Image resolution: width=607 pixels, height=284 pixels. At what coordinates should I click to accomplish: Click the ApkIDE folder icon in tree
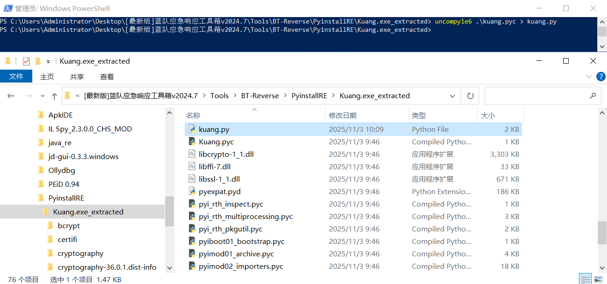tap(41, 115)
